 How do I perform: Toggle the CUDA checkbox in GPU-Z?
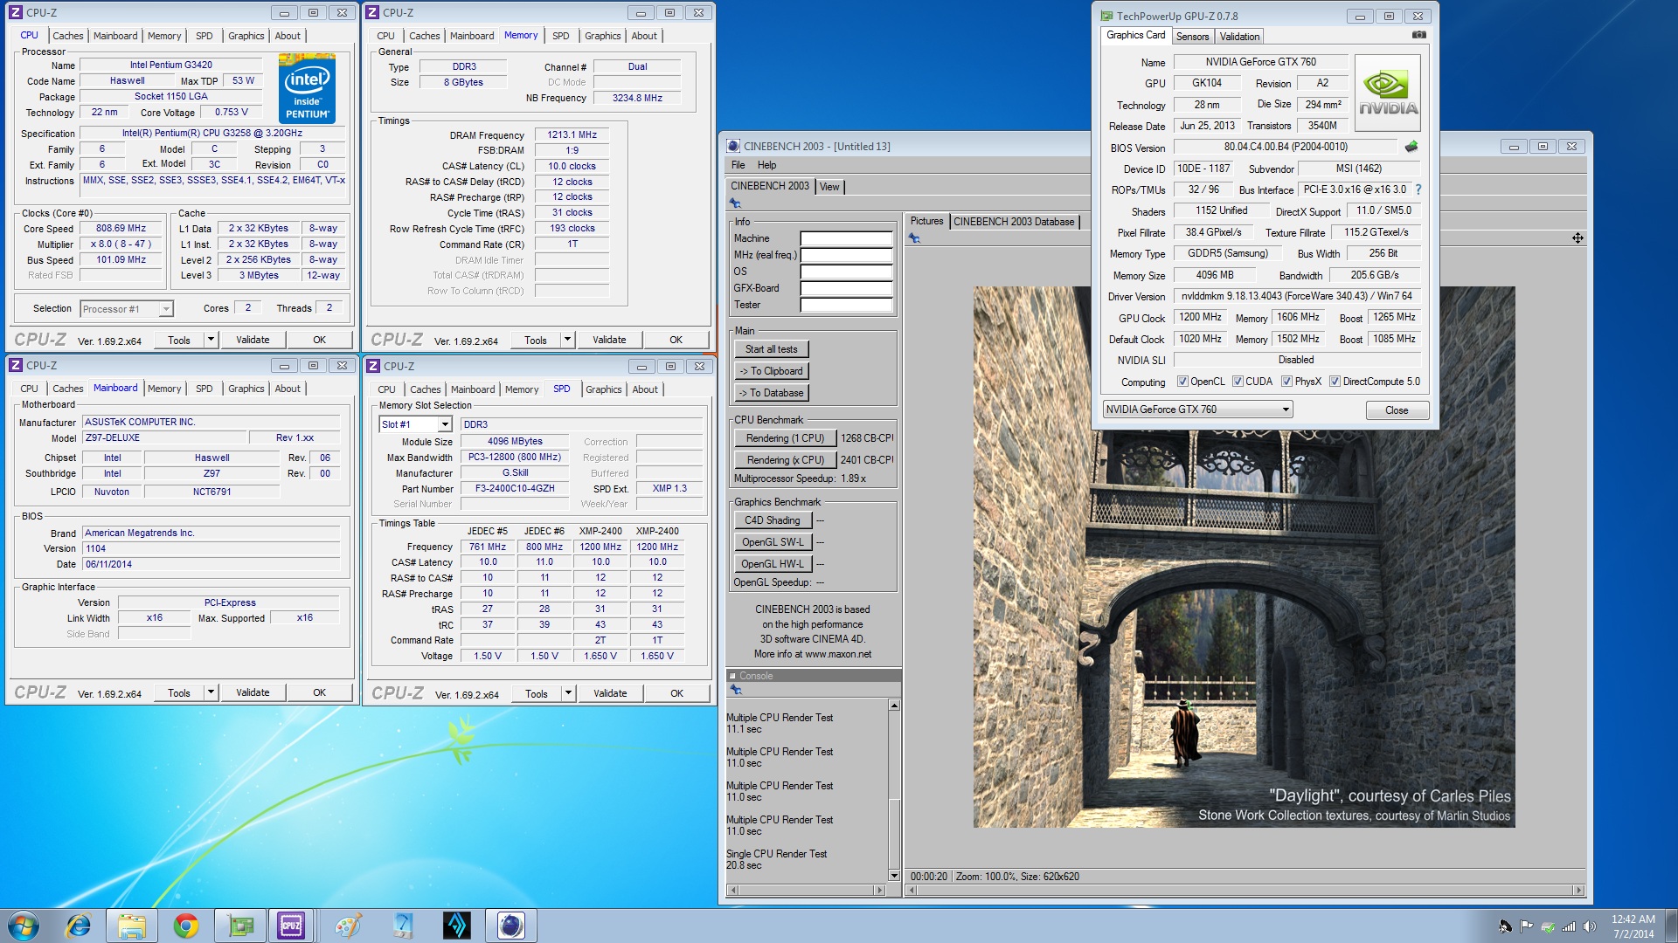click(1238, 382)
